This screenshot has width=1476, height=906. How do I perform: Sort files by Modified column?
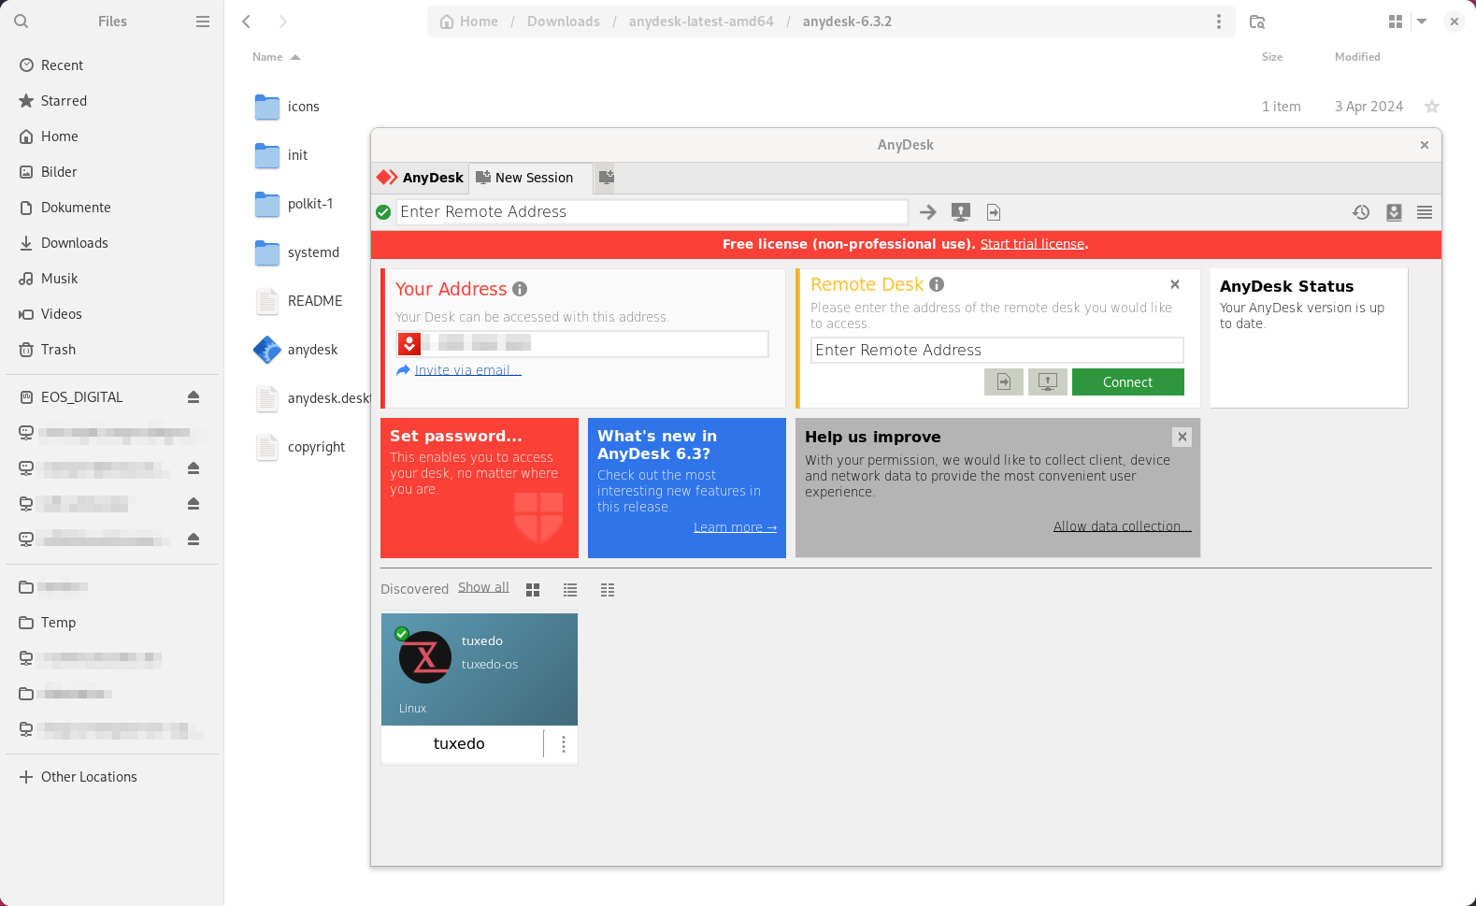1357,57
